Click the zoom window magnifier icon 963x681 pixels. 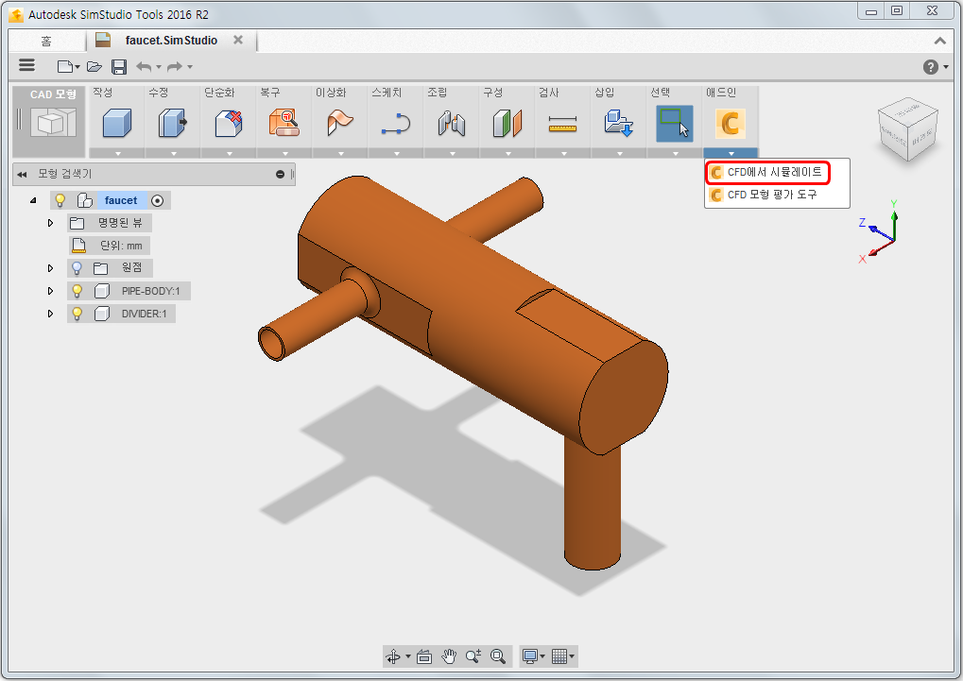coord(498,656)
